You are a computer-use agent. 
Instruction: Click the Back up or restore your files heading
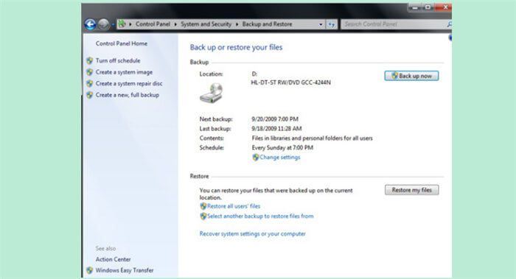tap(237, 47)
